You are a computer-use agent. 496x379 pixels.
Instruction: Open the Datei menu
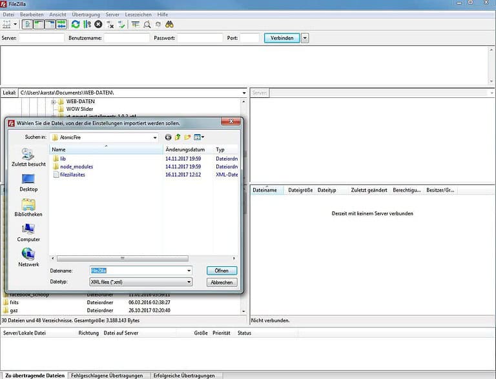click(x=8, y=15)
